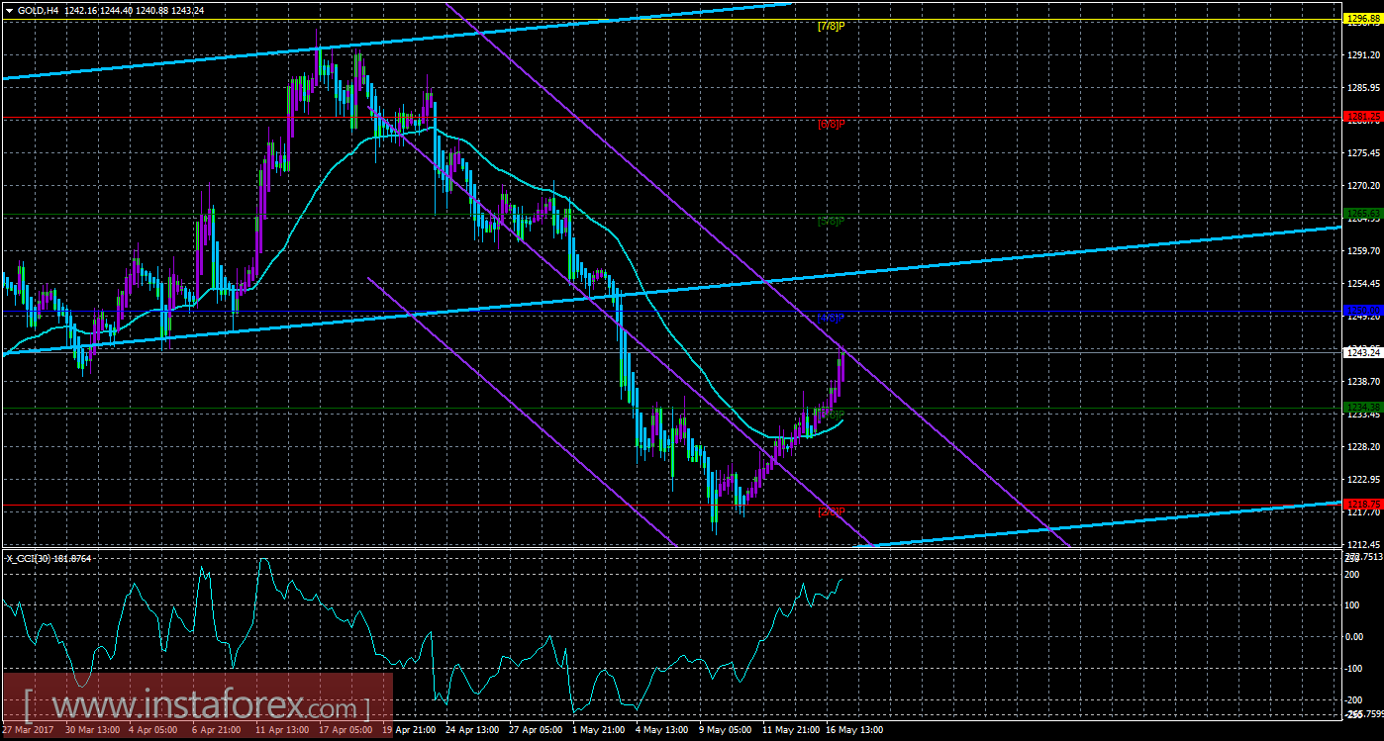Click the blue 1250.00 level price tag
This screenshot has width=1384, height=741.
tap(1362, 311)
